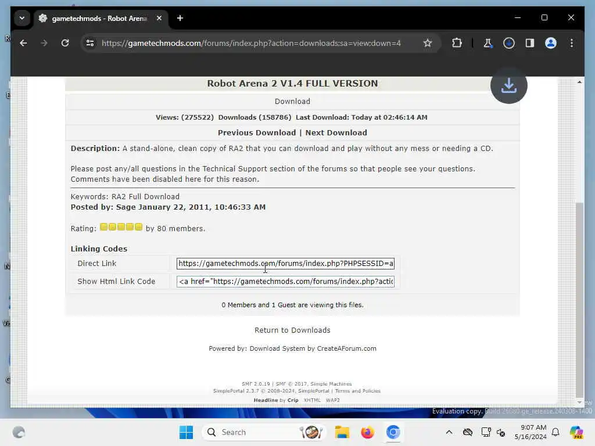Open the Extensions puzzle icon
595x446 pixels.
(457, 43)
